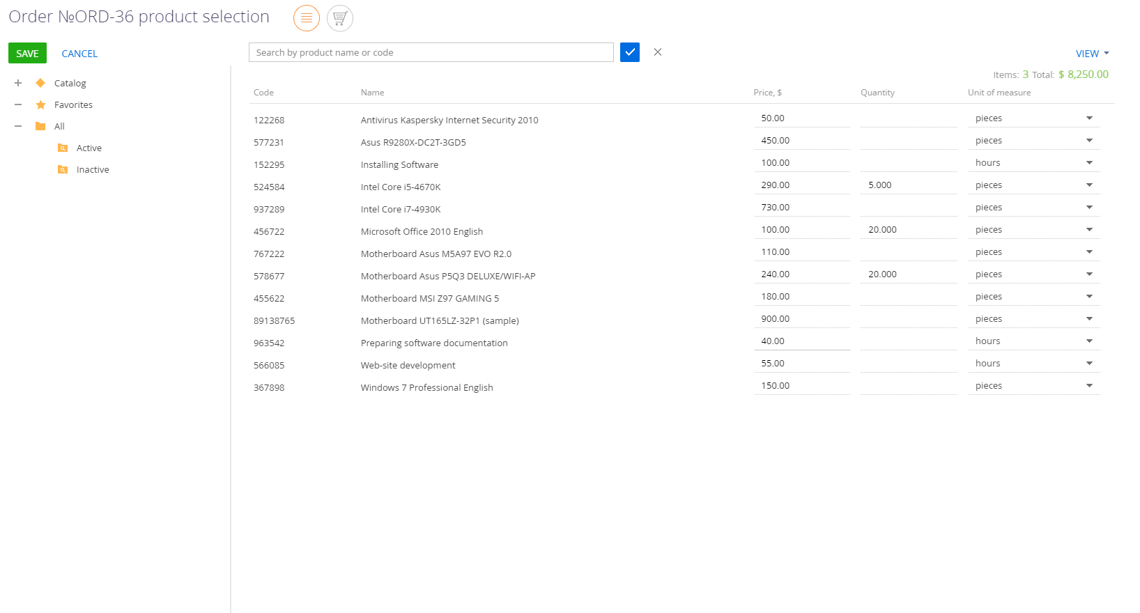Click the total amount $ 8,250.00
This screenshot has height=613, width=1140.
pos(1084,75)
